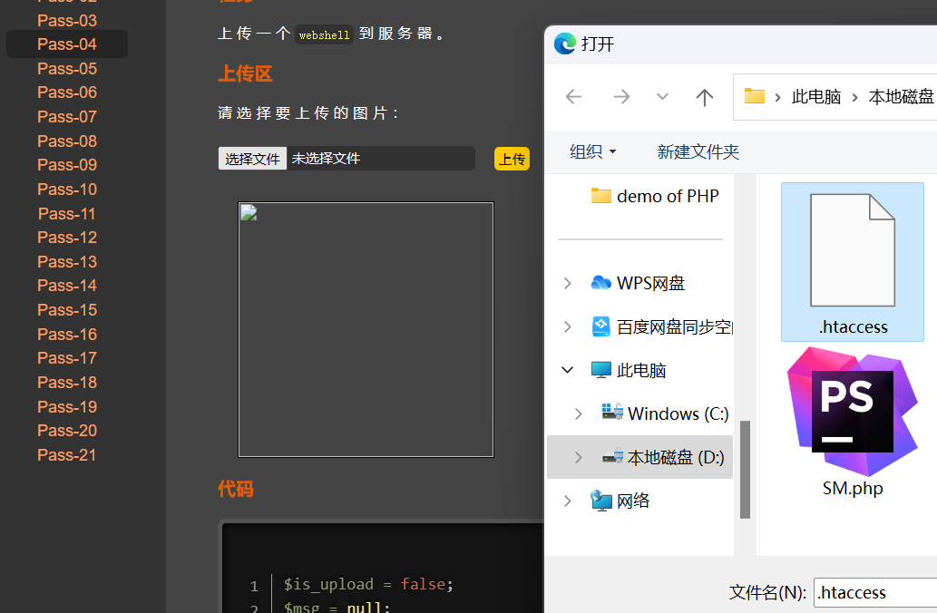Click the 选择文件 file picker button
The width and height of the screenshot is (937, 613).
click(x=251, y=158)
